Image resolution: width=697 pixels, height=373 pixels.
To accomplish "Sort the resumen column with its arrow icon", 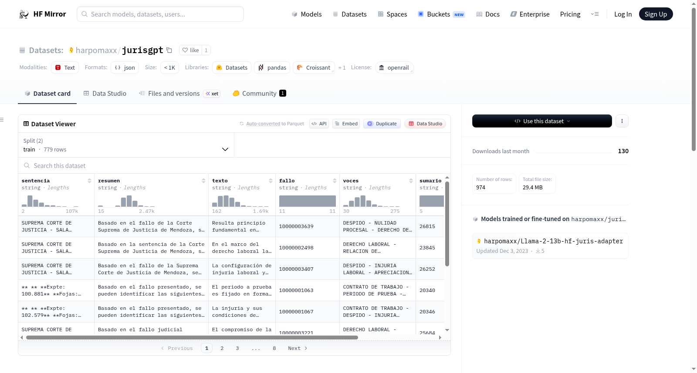I will point(203,181).
